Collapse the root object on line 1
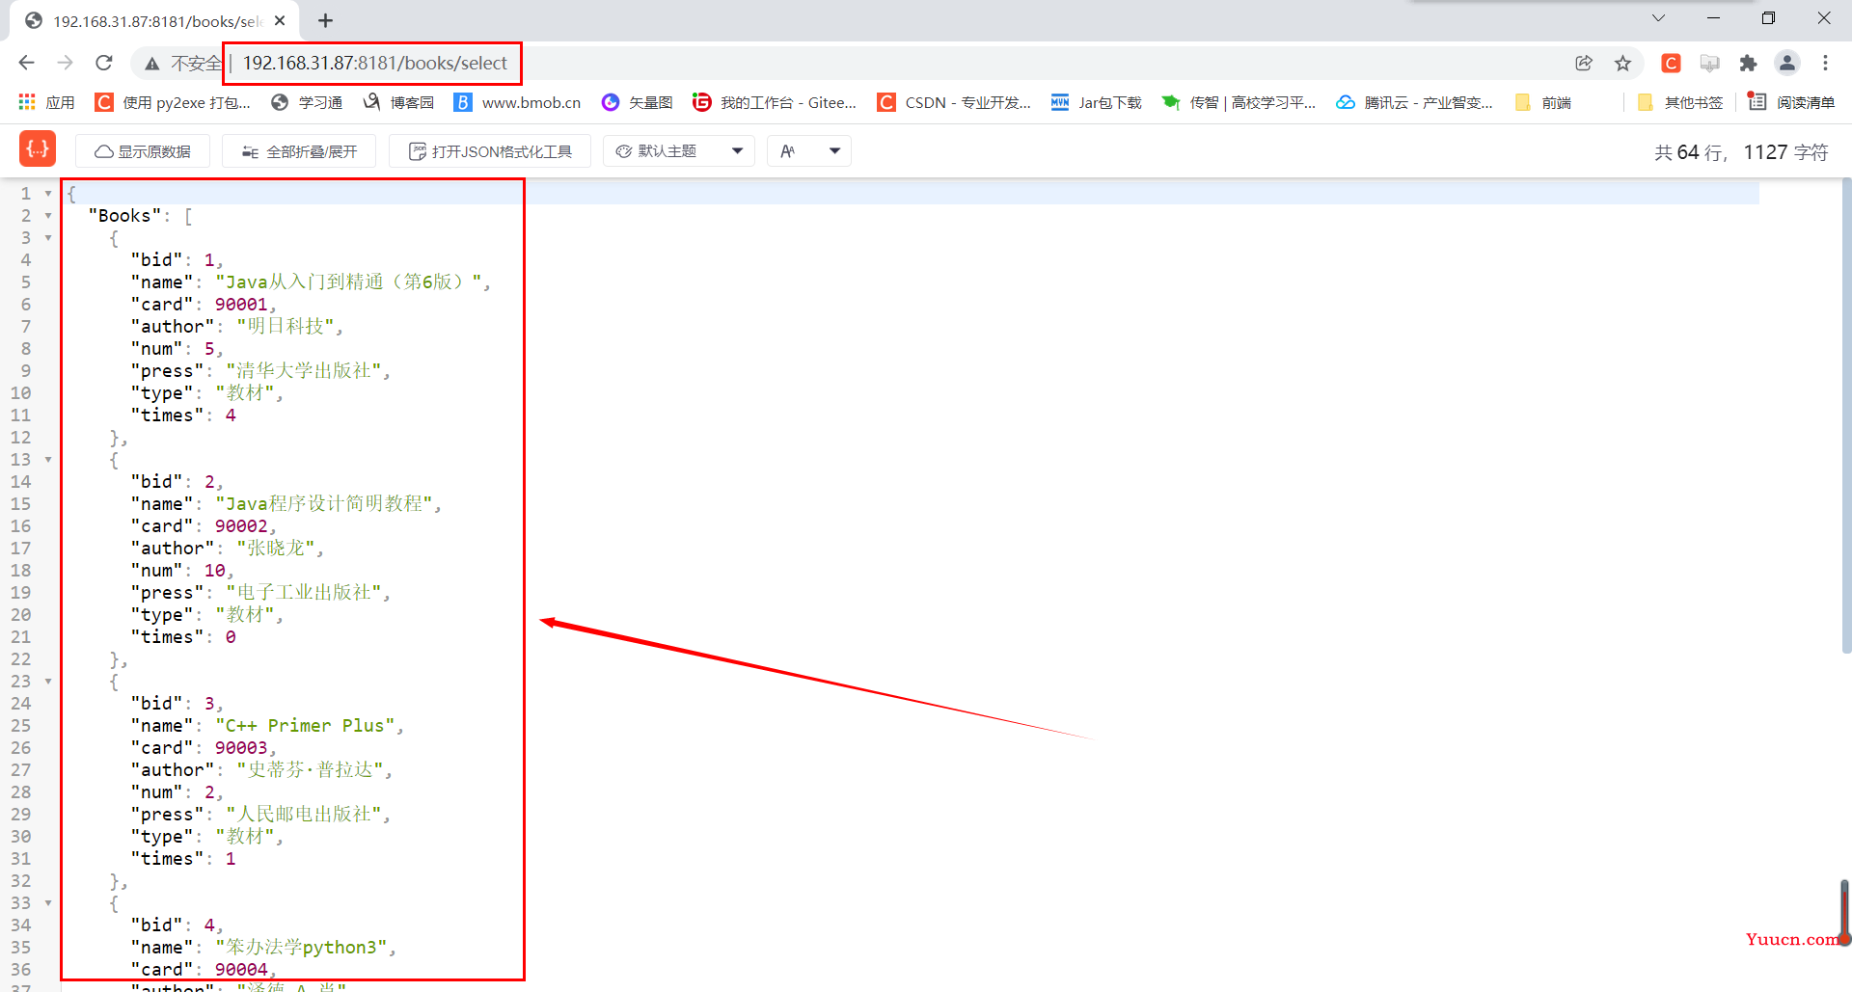This screenshot has width=1852, height=992. coord(48,194)
